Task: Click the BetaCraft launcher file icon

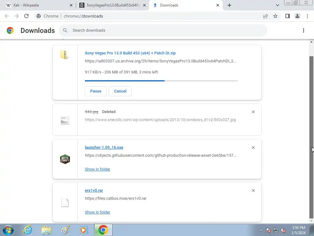Action: point(65,159)
